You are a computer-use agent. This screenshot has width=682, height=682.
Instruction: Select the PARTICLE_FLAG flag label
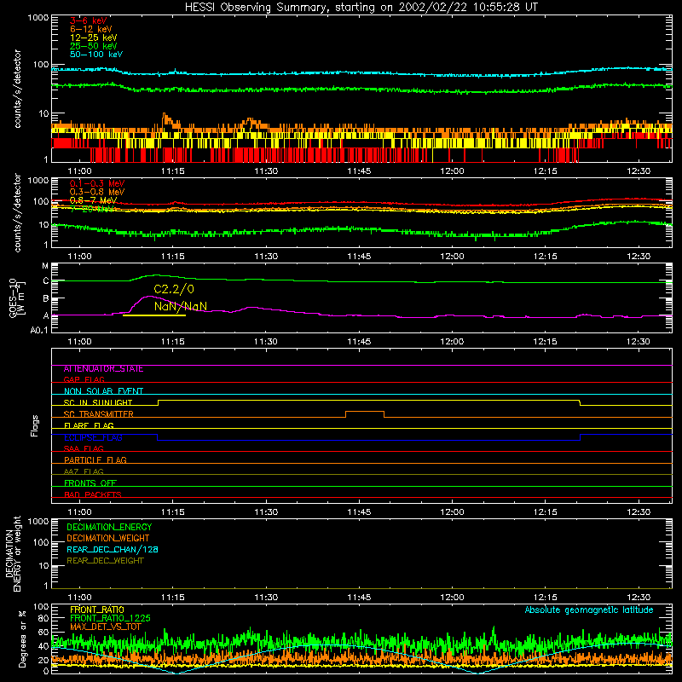[95, 460]
